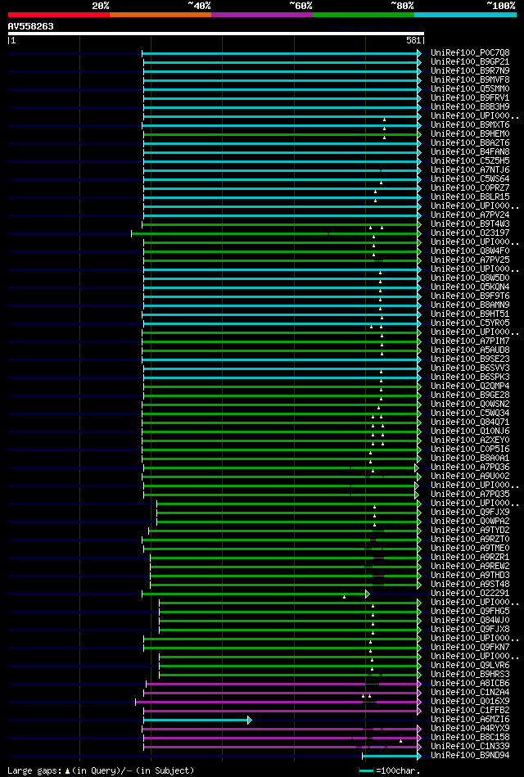
Task: Open hit UniRef100_B9T4W3
Action: point(470,224)
